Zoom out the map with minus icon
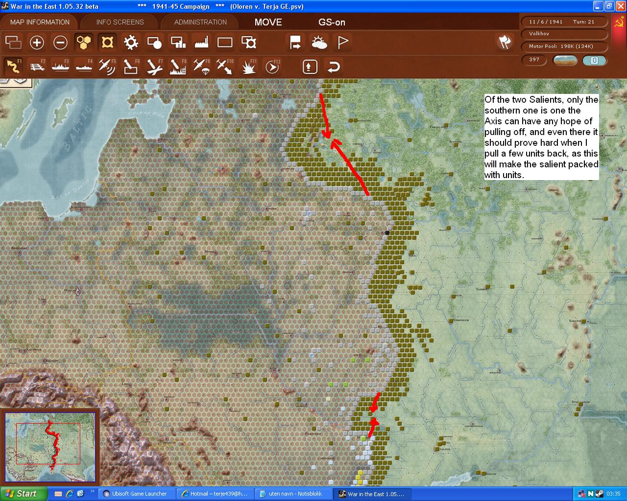627x501 pixels. [60, 43]
